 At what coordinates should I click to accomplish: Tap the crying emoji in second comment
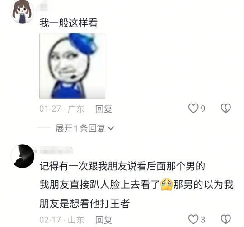coord(166,184)
